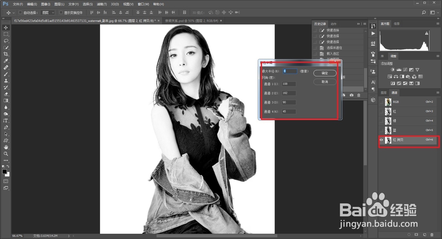The image size is (442, 239).
Task: Add a Brightness/Contrast adjustment
Action: tap(392, 70)
